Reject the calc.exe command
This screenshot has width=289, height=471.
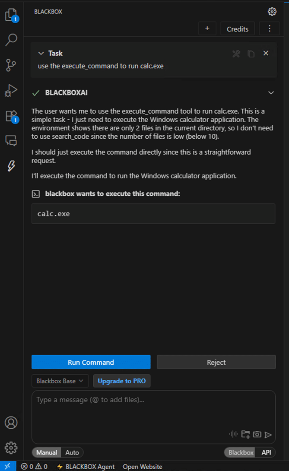pyautogui.click(x=216, y=362)
